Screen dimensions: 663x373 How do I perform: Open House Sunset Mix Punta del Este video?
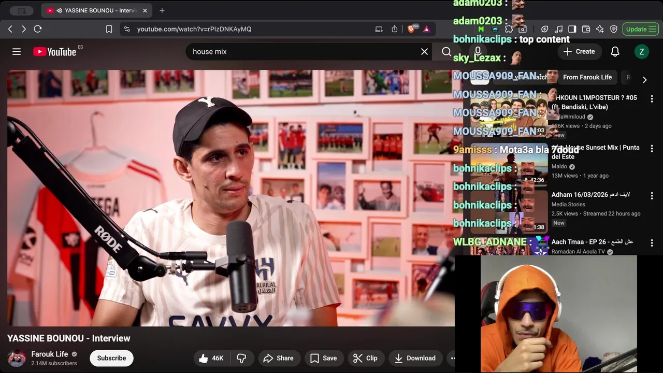[595, 152]
